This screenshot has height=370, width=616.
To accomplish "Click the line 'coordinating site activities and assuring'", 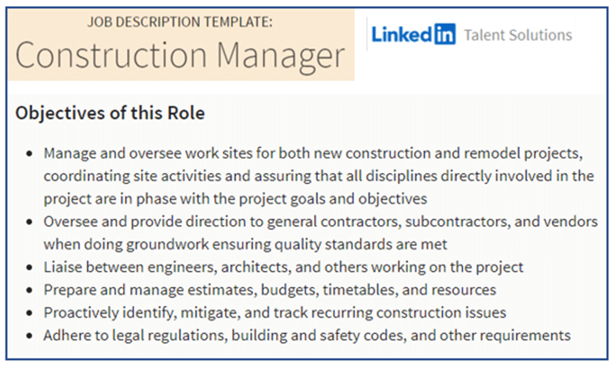I will tap(319, 175).
